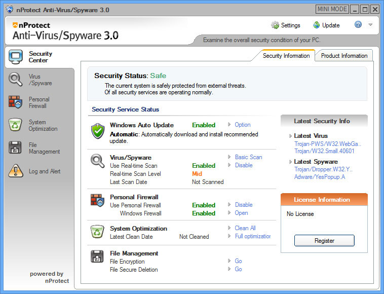
Task: Disable Personal Firewall link
Action: click(x=244, y=205)
